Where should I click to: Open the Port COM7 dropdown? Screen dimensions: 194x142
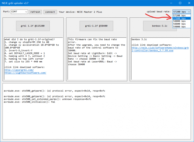point(19,12)
